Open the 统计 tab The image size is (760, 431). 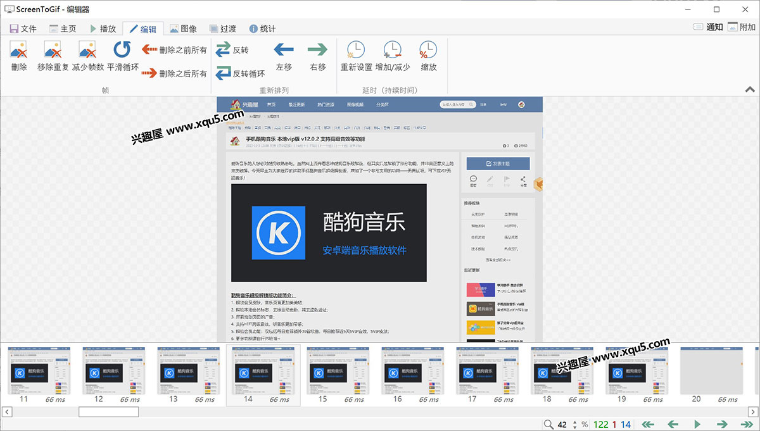pos(262,28)
